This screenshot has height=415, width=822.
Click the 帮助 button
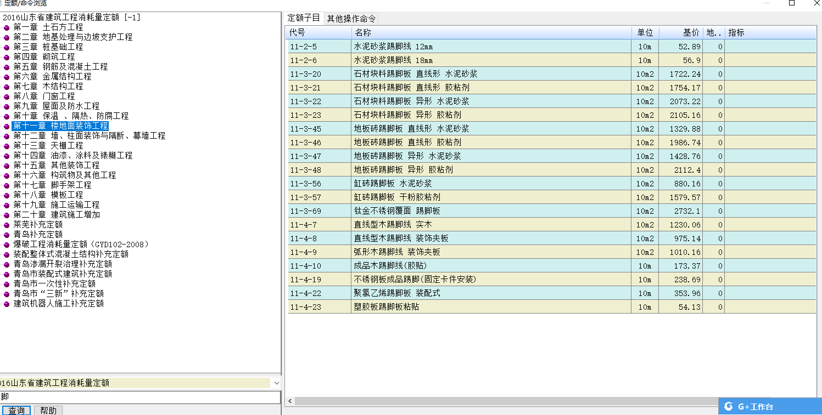[48, 411]
